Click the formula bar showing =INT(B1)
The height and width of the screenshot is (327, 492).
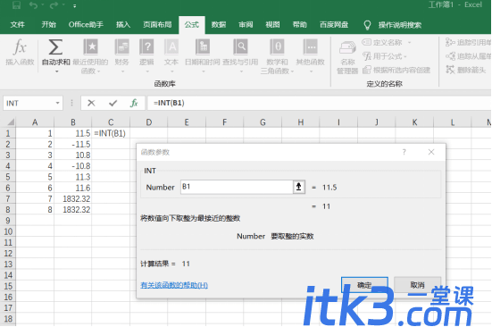pyautogui.click(x=319, y=103)
